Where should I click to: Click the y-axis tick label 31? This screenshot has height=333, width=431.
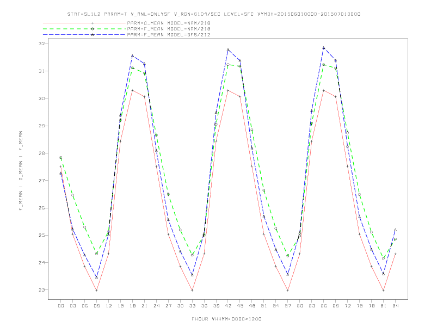tap(42, 71)
